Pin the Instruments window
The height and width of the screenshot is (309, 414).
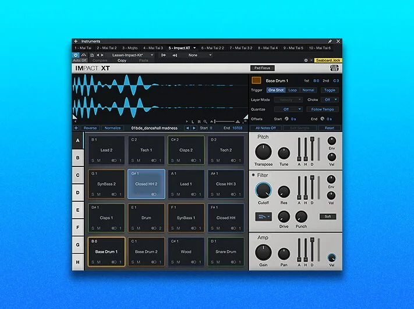tap(330, 41)
